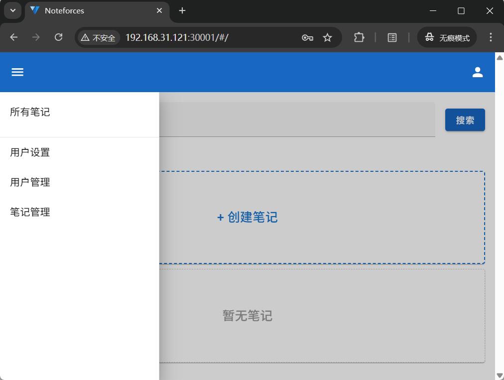Viewport: 504px width, 380px height.
Task: Focus the note search input field
Action: (x=297, y=119)
